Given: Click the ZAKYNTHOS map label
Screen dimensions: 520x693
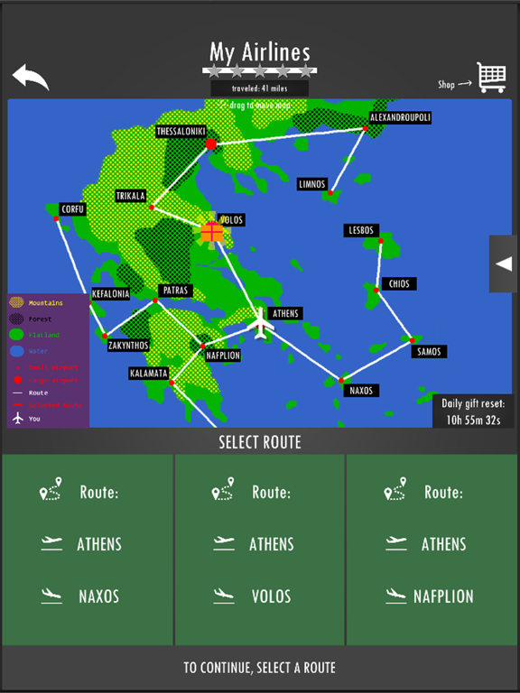Looking at the screenshot, I should point(128,346).
